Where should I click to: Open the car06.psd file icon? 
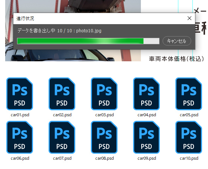20,137
